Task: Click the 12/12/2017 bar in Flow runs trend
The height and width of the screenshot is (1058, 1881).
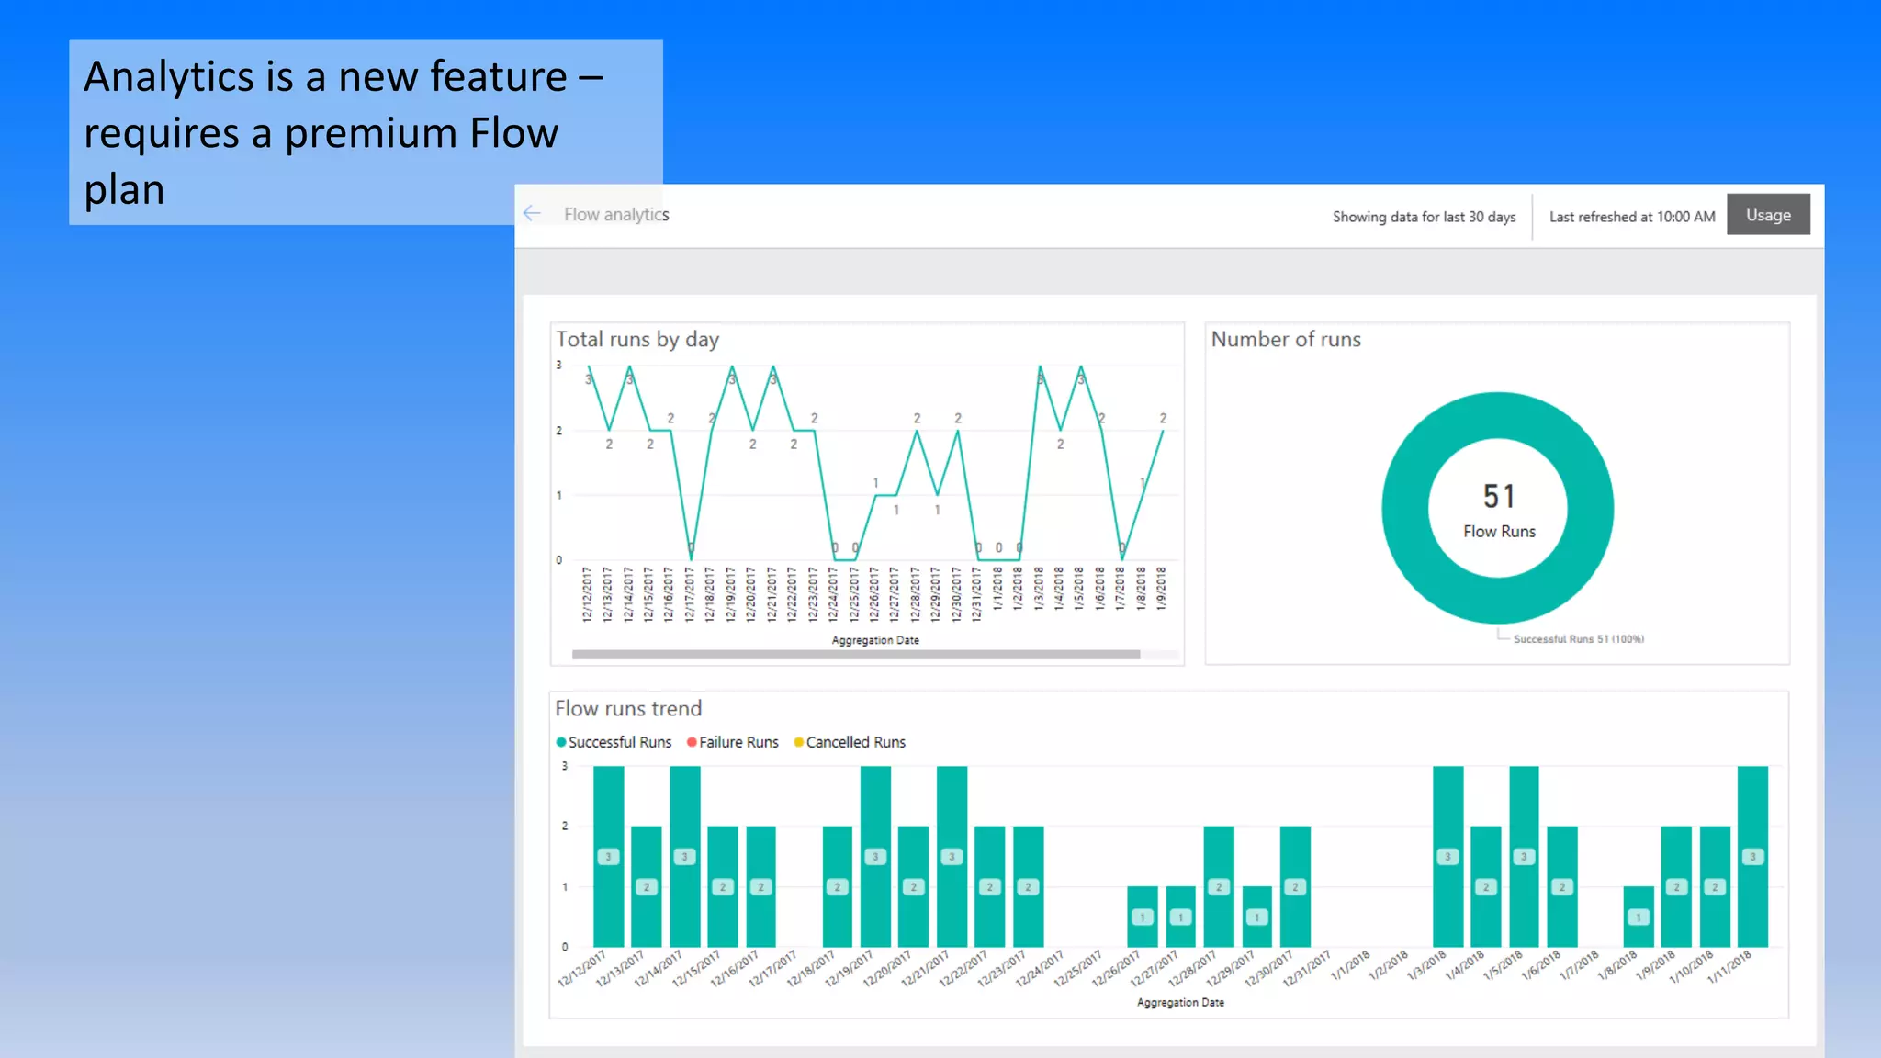Action: (x=608, y=856)
